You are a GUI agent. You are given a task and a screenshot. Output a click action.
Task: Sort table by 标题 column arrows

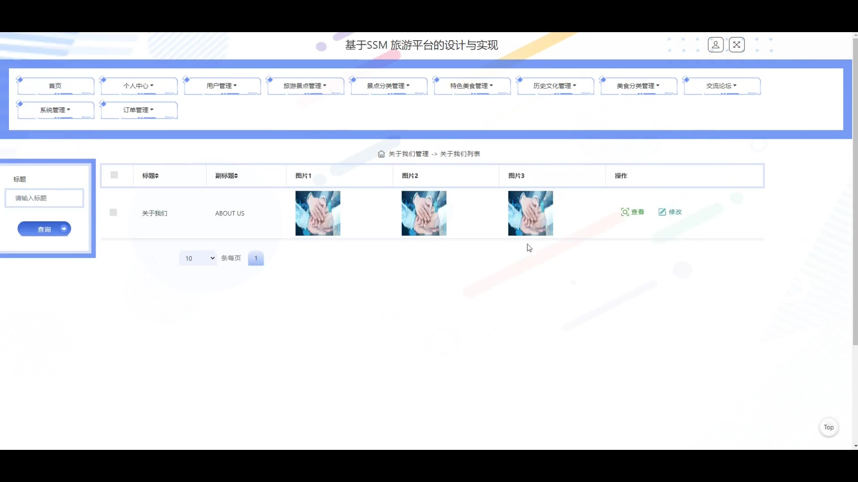click(157, 176)
